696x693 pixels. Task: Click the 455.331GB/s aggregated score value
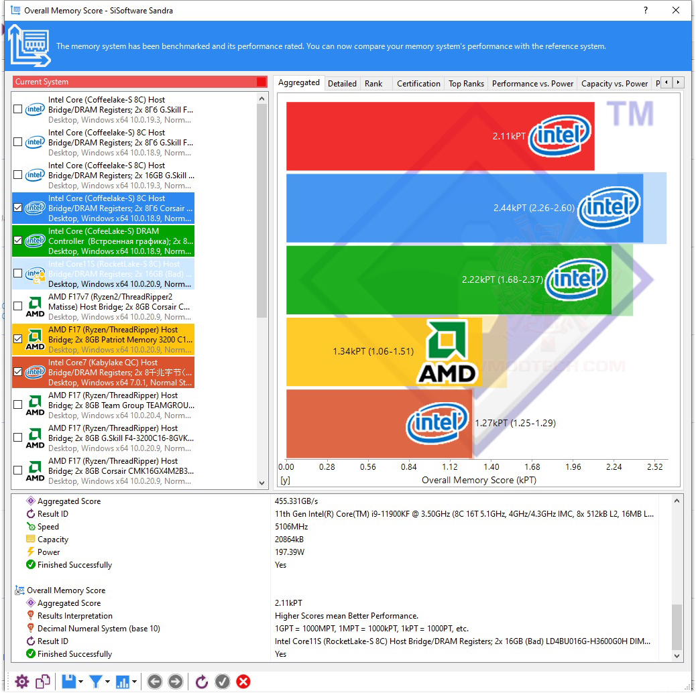pyautogui.click(x=296, y=501)
